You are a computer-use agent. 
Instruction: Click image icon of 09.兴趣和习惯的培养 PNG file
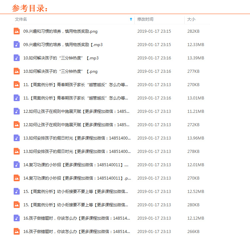[x=17, y=31]
